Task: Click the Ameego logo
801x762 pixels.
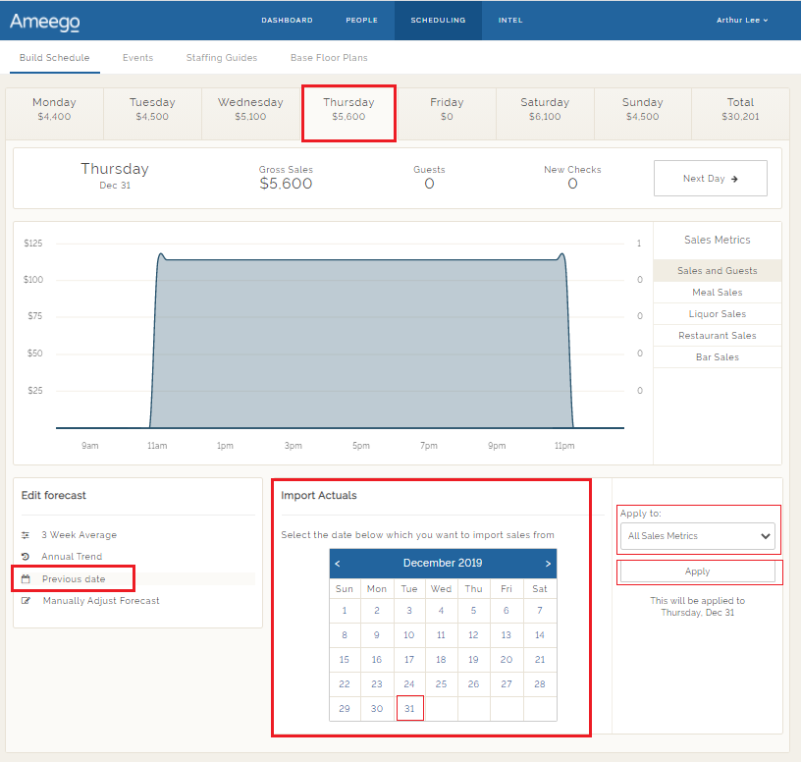Action: pyautogui.click(x=44, y=20)
